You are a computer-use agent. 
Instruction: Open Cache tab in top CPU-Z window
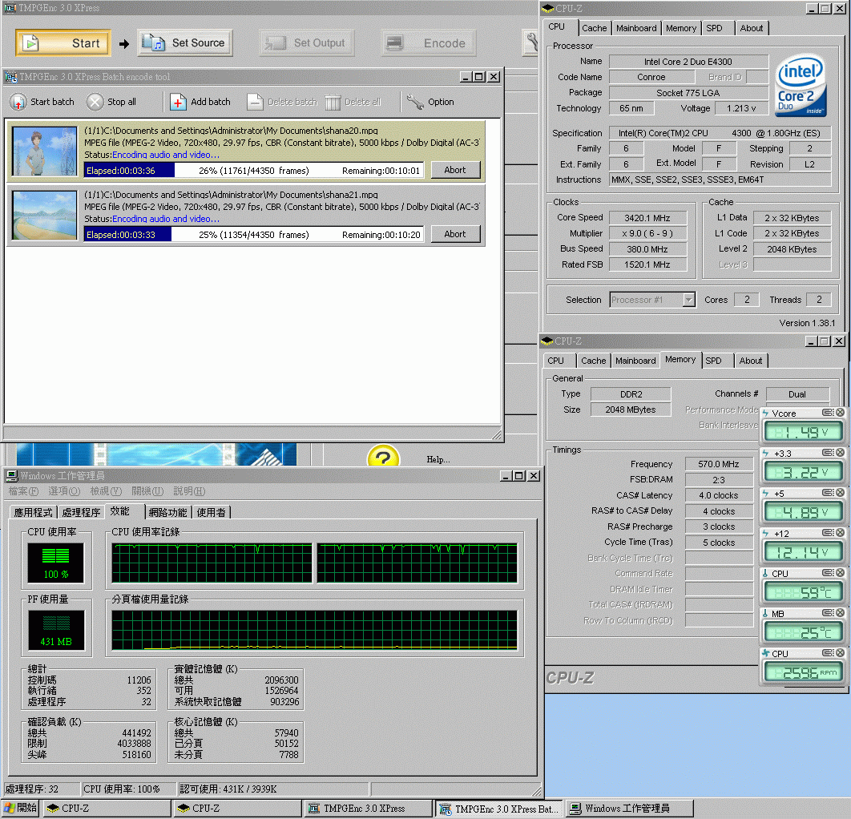click(x=595, y=28)
